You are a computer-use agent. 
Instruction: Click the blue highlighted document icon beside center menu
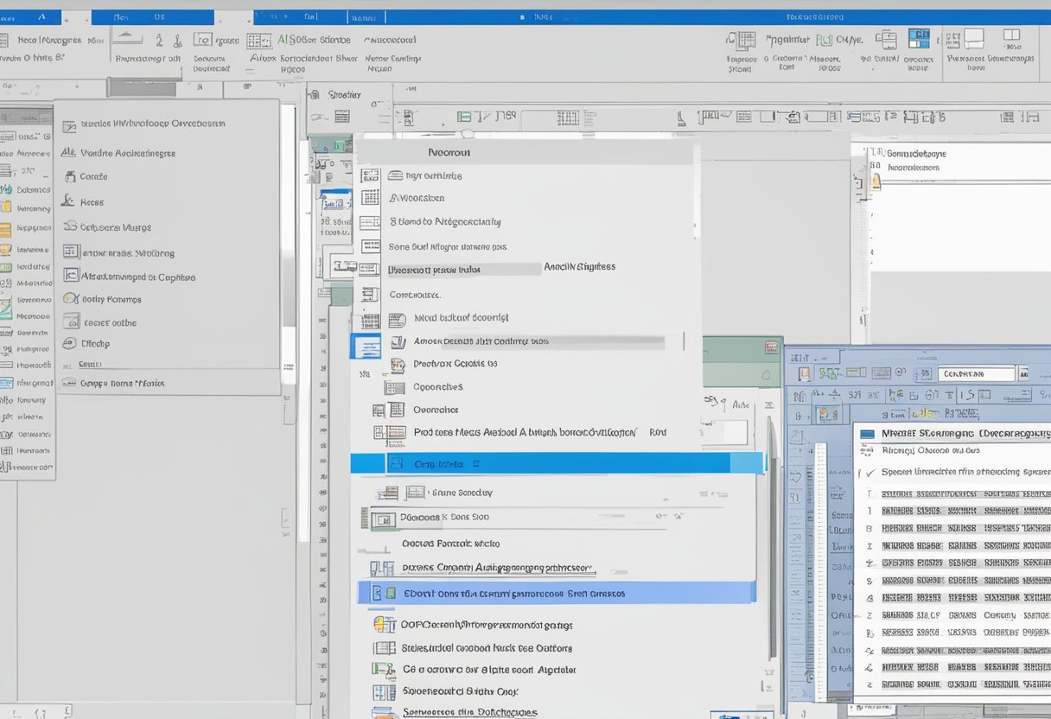pyautogui.click(x=364, y=347)
